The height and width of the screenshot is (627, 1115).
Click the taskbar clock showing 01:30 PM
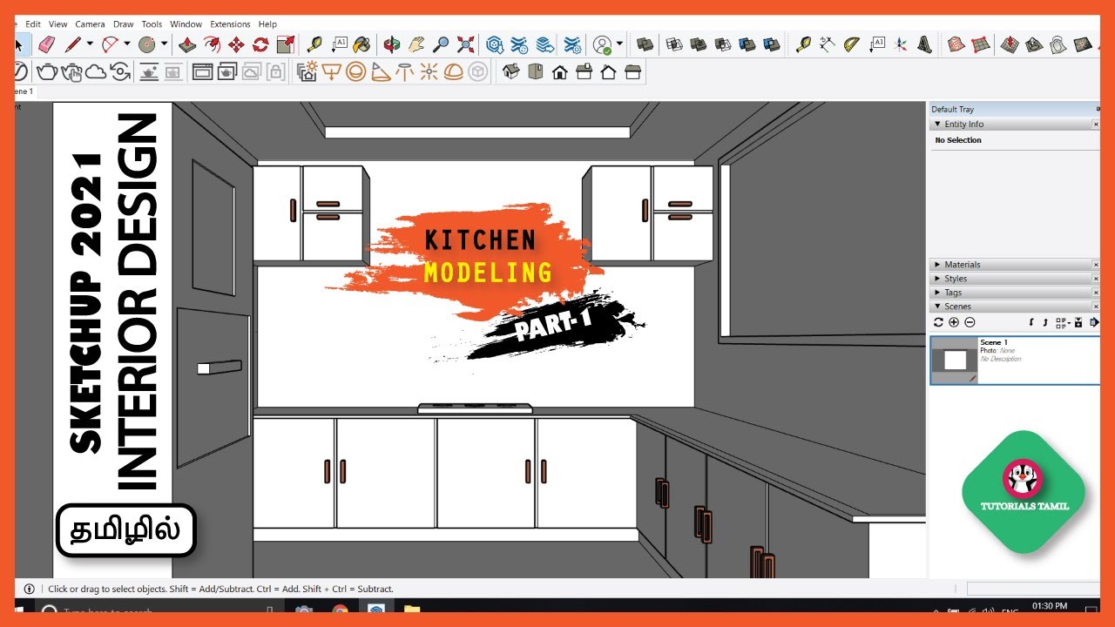click(1049, 608)
